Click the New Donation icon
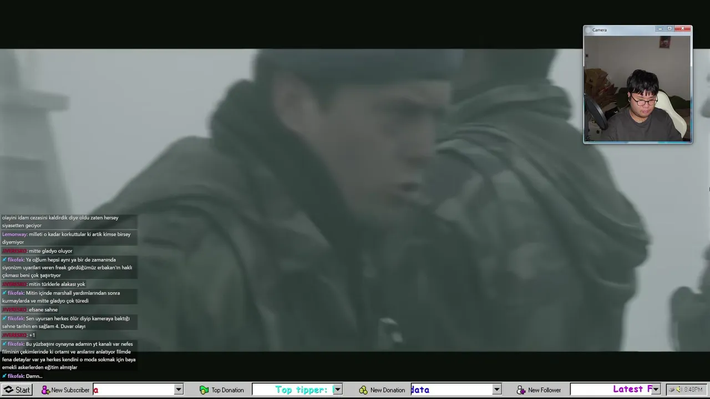The width and height of the screenshot is (710, 399). (363, 390)
